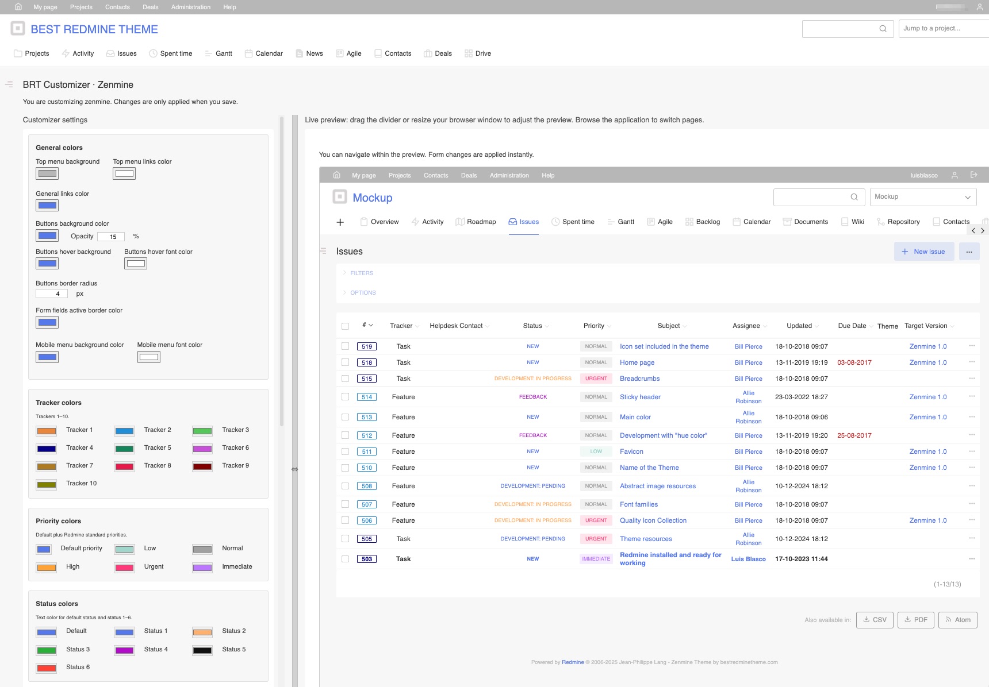Click the sidebar toggle icon near BRT Customizer

click(9, 84)
